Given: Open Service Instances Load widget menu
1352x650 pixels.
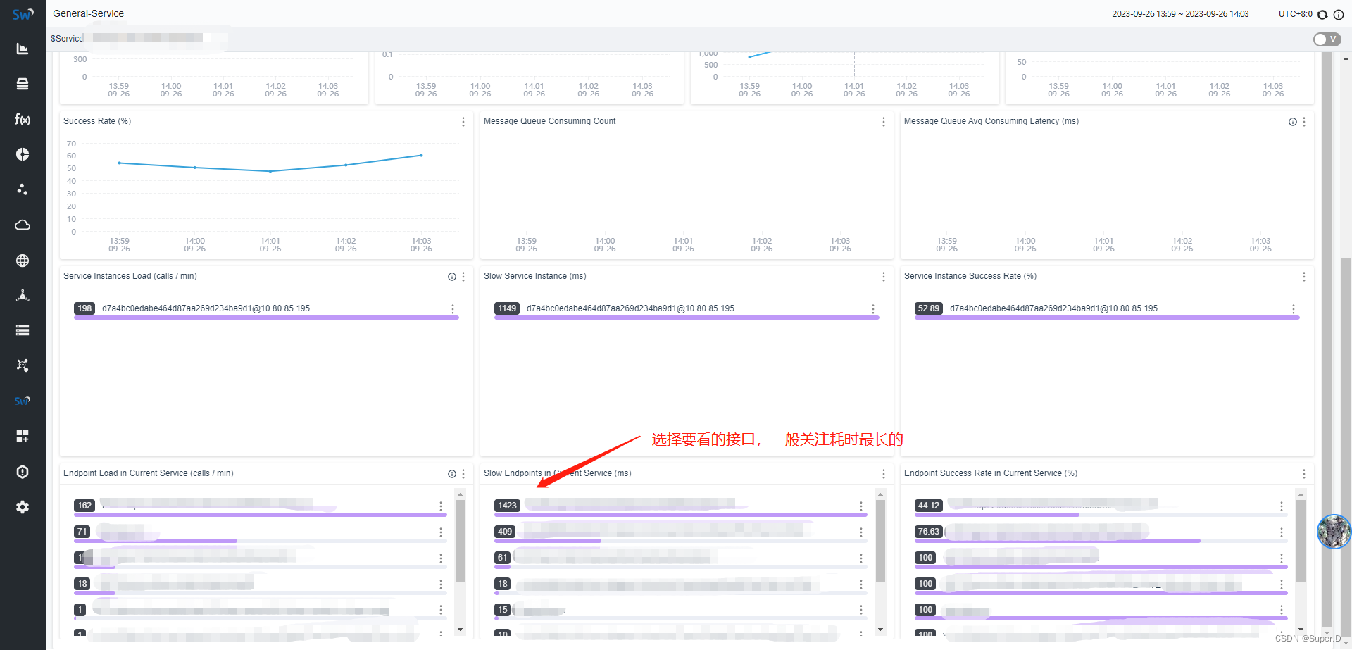Looking at the screenshot, I should click(x=463, y=277).
